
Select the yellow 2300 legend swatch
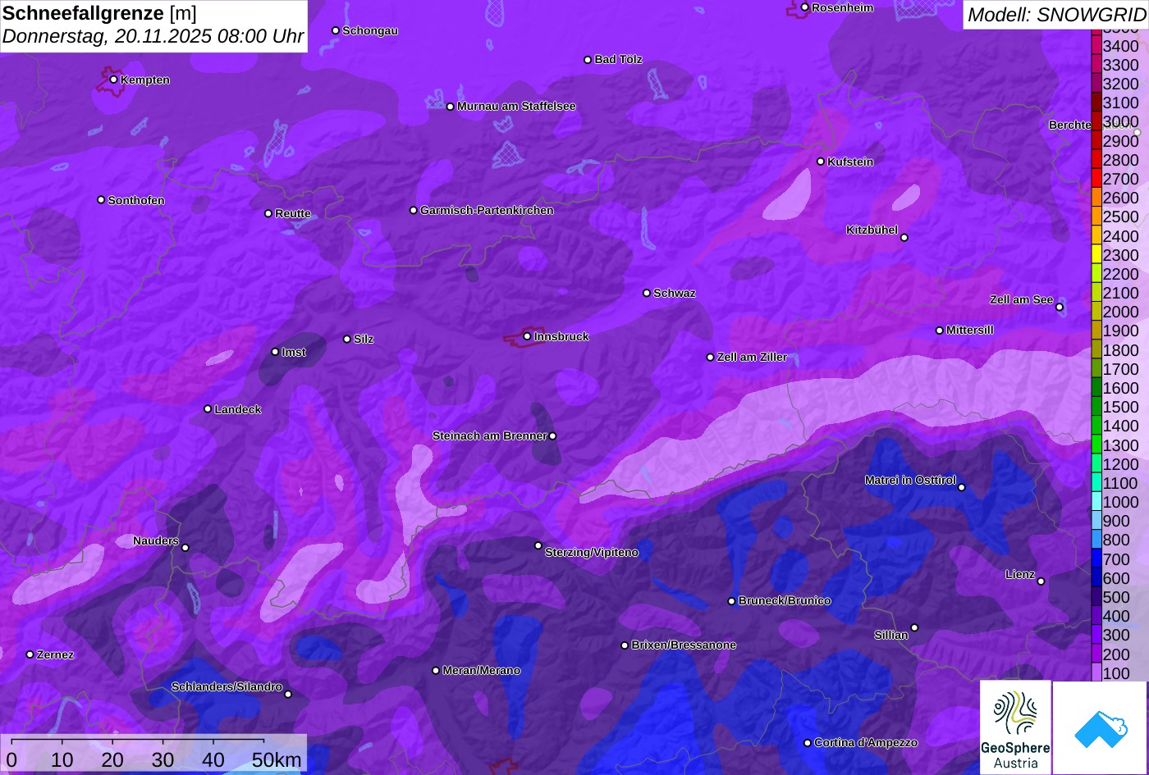[x=1096, y=255]
